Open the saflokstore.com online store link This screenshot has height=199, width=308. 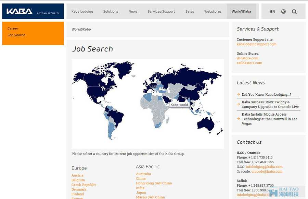click(x=249, y=63)
